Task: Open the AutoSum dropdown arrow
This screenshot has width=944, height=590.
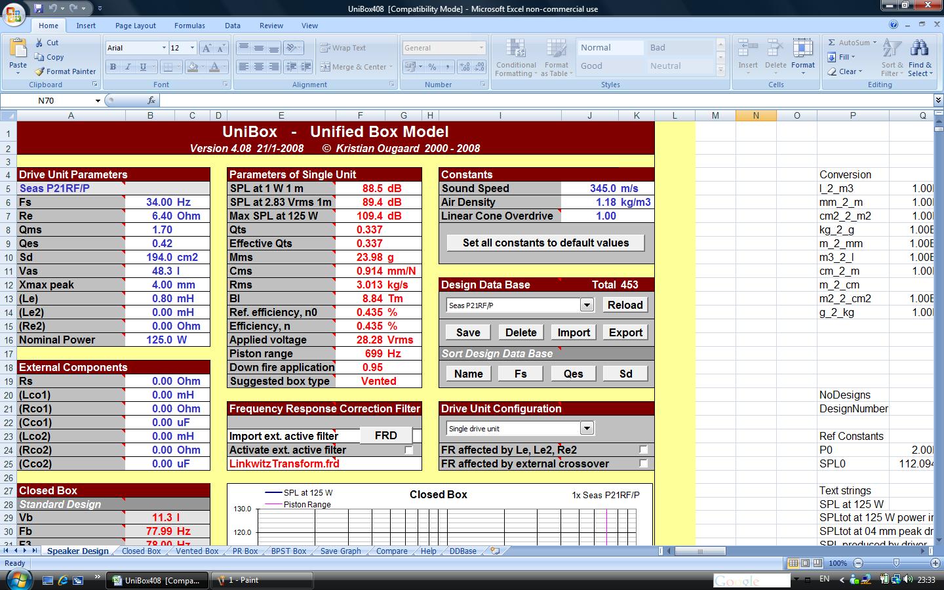Action: pyautogui.click(x=875, y=43)
